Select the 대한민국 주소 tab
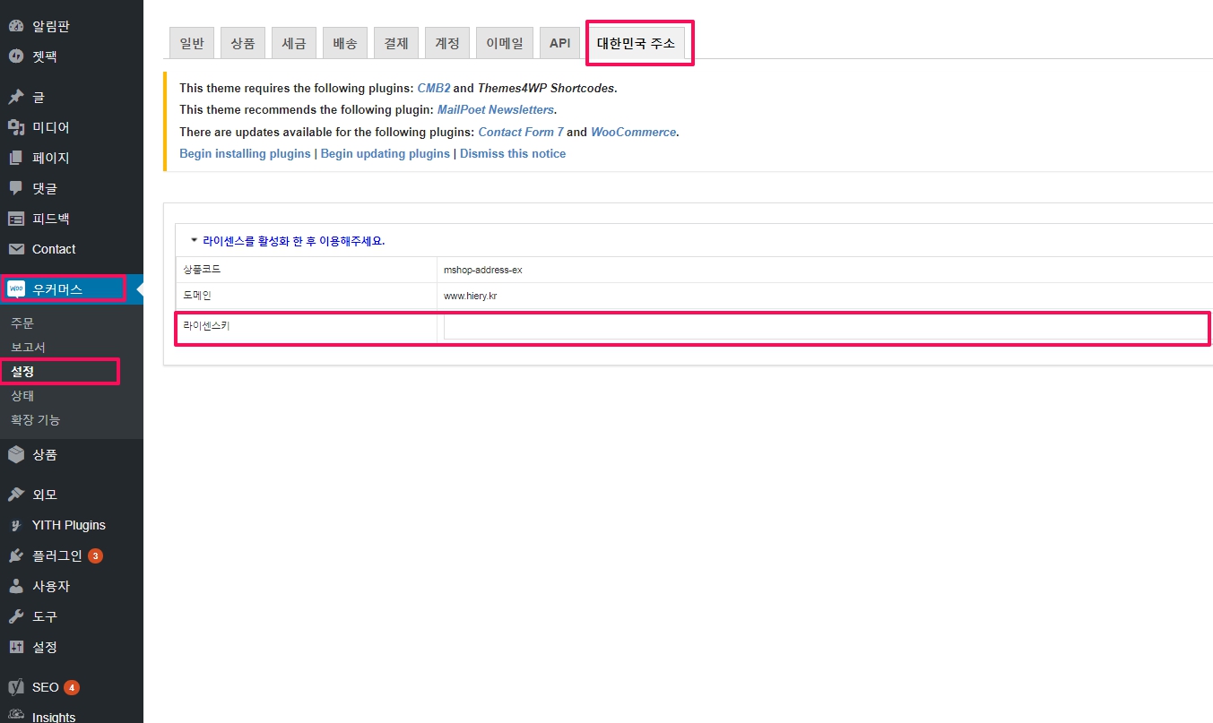1213x723 pixels. pyautogui.click(x=636, y=43)
